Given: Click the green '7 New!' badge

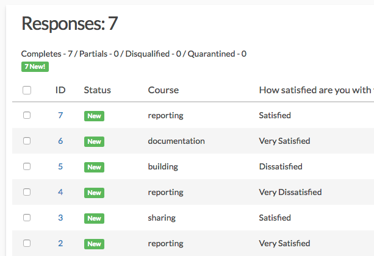Looking at the screenshot, I should click(35, 66).
